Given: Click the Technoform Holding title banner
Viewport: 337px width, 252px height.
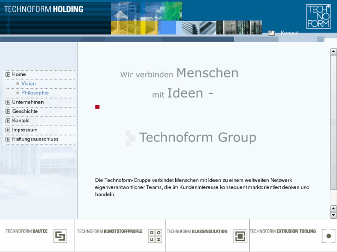Looking at the screenshot, I should [44, 9].
